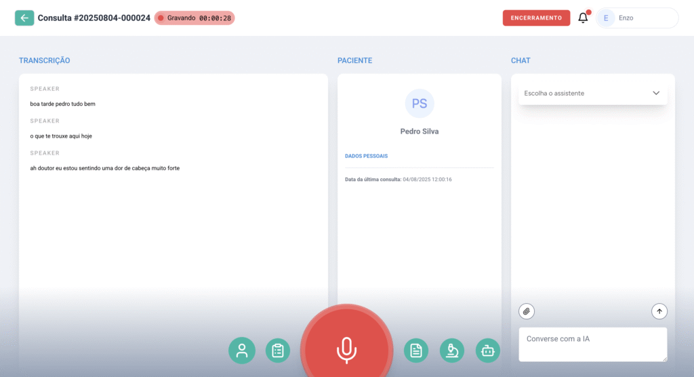The width and height of the screenshot is (694, 377).
Task: Open the microscope exams button
Action: tap(452, 351)
